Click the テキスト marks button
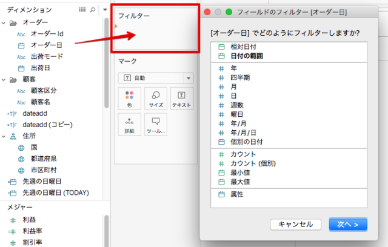 point(182,98)
